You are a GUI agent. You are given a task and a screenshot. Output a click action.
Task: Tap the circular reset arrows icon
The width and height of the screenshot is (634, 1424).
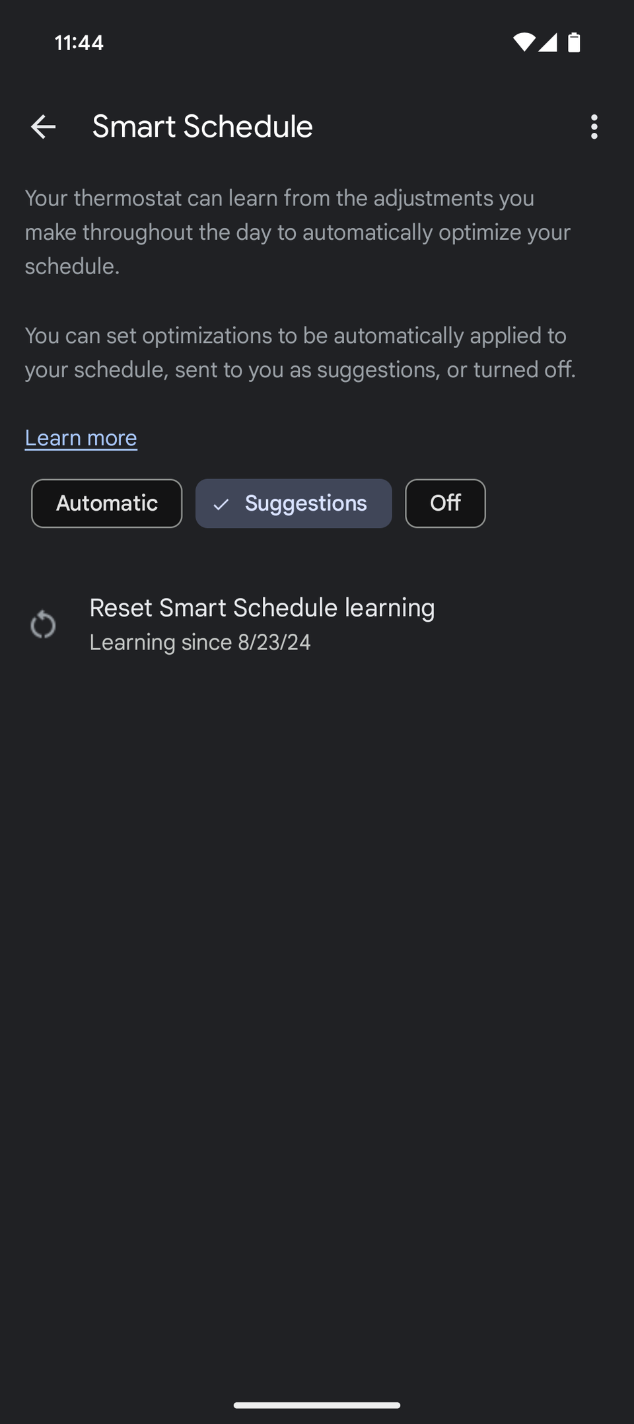[43, 624]
